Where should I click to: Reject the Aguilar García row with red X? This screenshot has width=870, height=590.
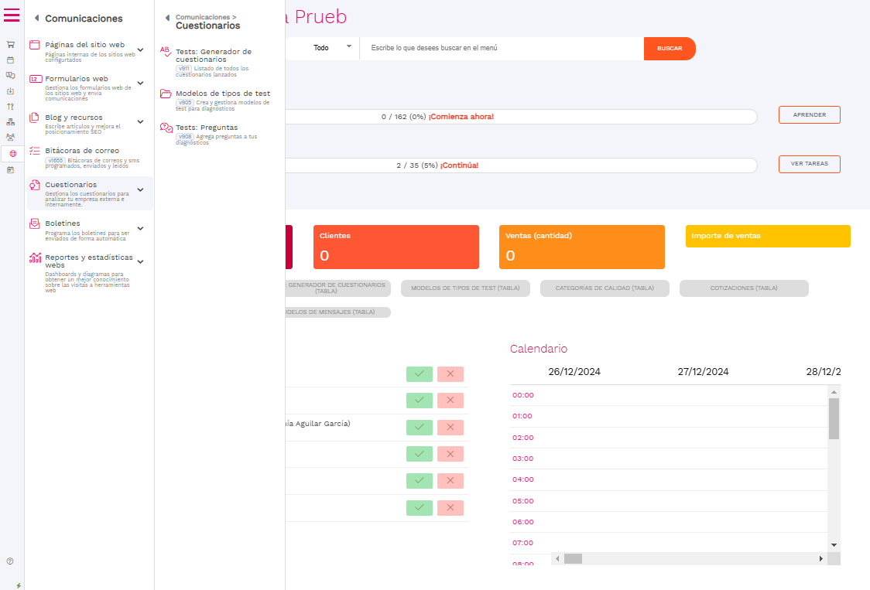[x=450, y=428]
